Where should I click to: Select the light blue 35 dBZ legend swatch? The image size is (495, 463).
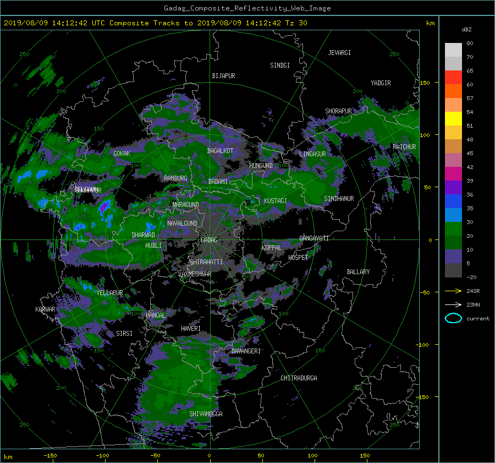pyautogui.click(x=453, y=215)
